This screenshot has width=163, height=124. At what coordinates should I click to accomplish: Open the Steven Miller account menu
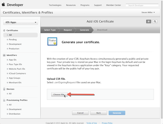click(x=148, y=13)
